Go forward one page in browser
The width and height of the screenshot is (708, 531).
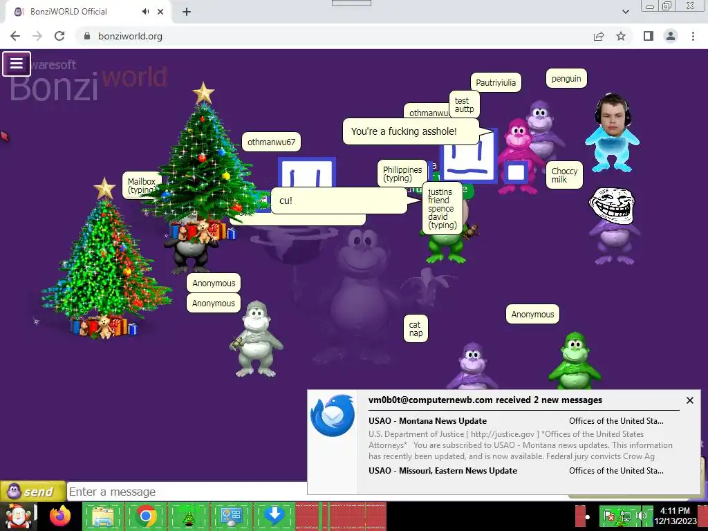37,36
